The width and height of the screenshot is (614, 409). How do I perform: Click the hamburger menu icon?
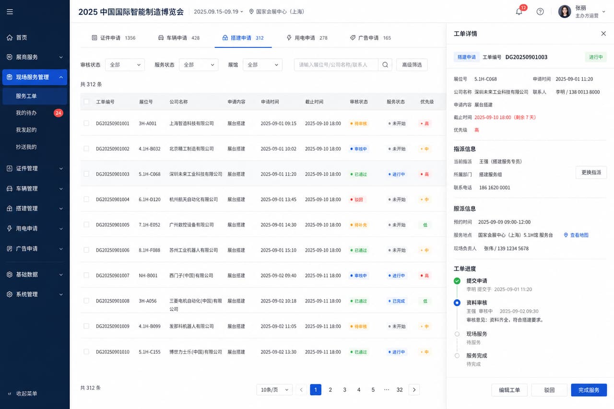(10, 12)
